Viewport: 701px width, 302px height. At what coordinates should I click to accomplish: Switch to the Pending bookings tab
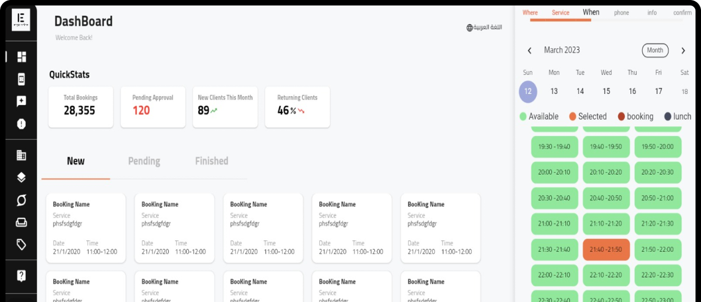(144, 161)
